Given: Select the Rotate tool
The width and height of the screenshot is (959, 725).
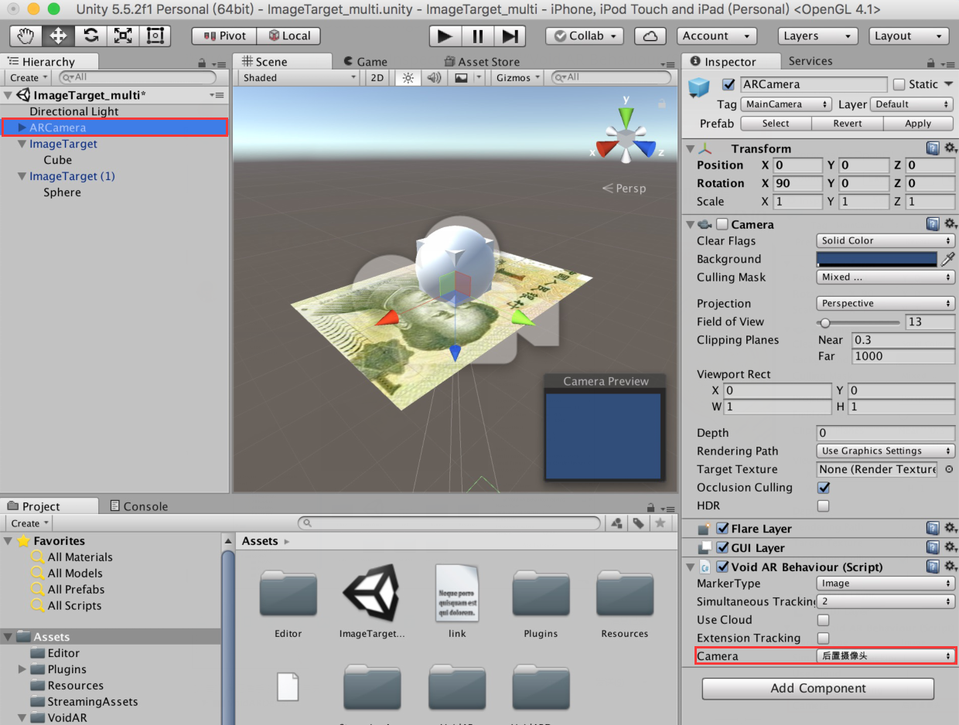Looking at the screenshot, I should coord(90,36).
